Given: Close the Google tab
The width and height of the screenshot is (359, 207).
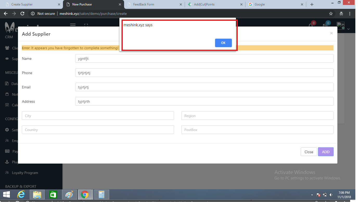Looking at the screenshot, I should pyautogui.click(x=302, y=4).
